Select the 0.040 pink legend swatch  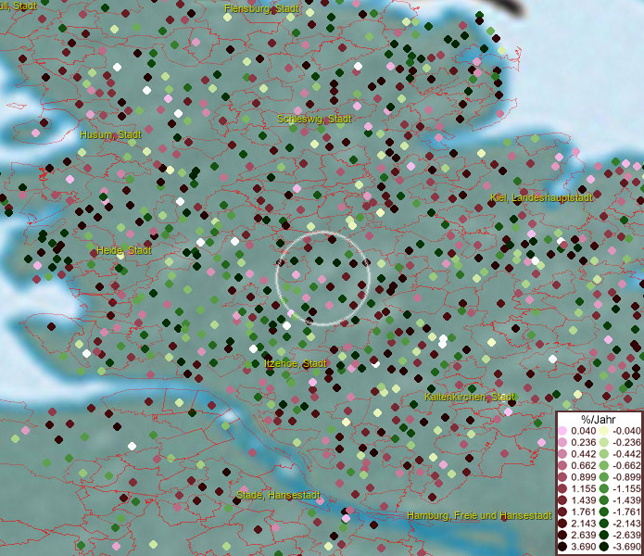tap(562, 431)
